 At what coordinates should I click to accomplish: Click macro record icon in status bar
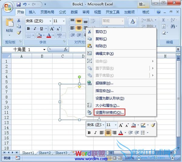[18, 158]
